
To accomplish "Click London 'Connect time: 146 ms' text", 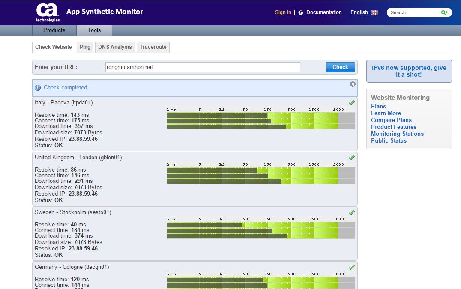I will pyautogui.click(x=62, y=176).
